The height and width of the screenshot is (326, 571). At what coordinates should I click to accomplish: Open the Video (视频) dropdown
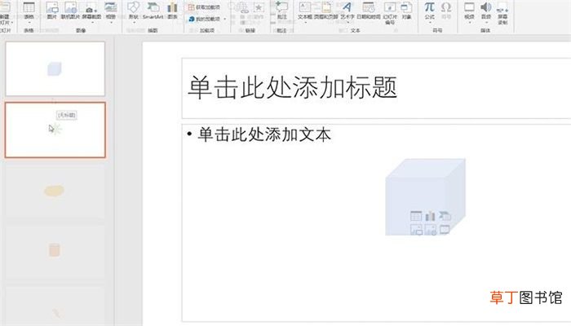pos(469,22)
